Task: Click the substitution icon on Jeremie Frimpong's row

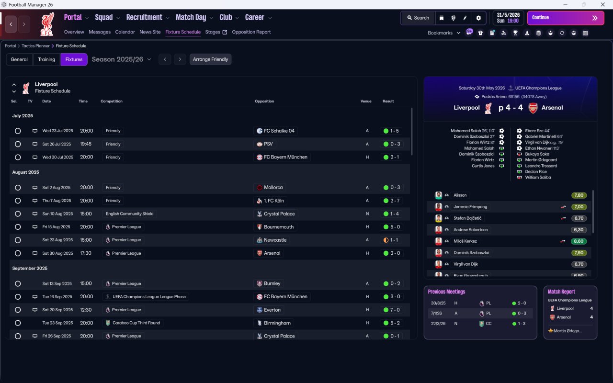Action: click(563, 207)
